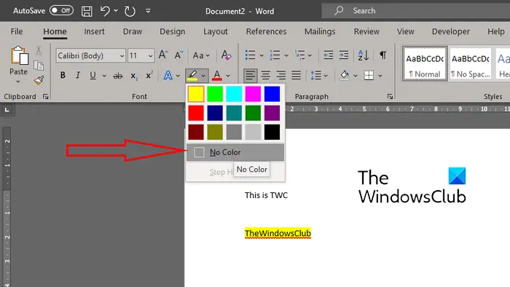Click the Decrease Indent icon
The width and height of the screenshot is (510, 287).
tap(329, 55)
